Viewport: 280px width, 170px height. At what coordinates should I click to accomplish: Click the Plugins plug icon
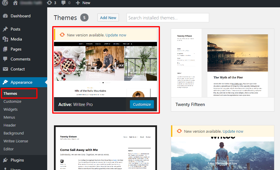(5, 160)
